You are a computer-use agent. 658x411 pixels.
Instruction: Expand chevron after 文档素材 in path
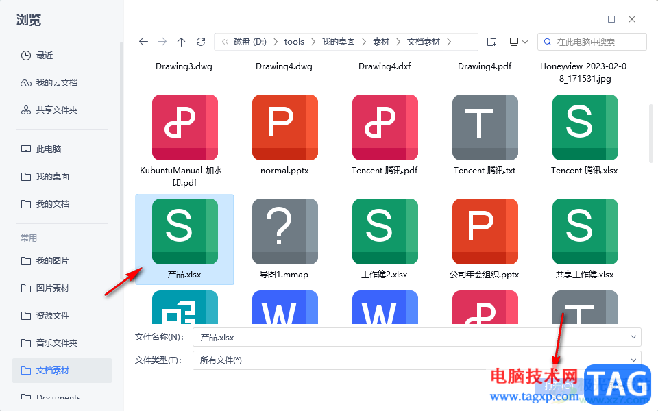[x=449, y=42]
